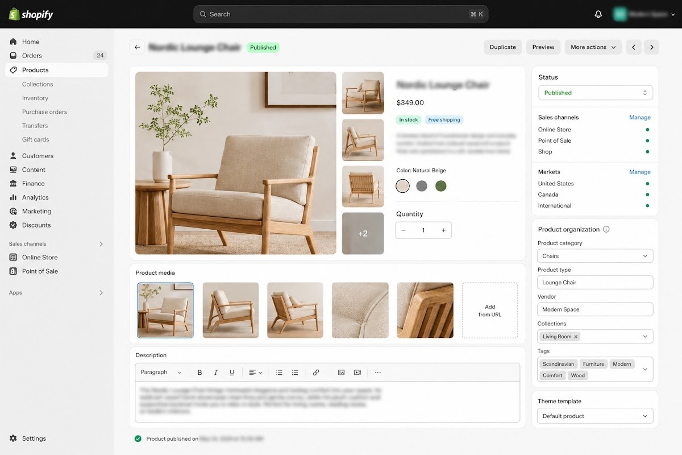Open the More actions dropdown
This screenshot has width=682, height=455.
click(x=593, y=47)
